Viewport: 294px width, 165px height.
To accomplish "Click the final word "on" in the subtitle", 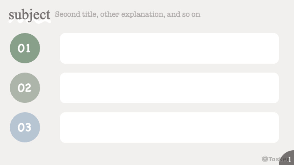I will (196, 14).
